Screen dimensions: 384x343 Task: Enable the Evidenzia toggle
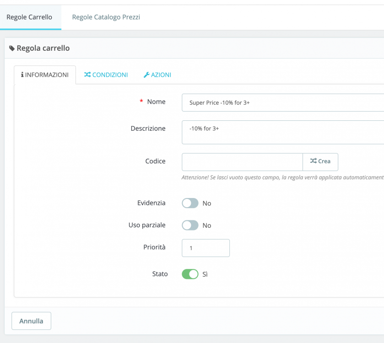(x=190, y=203)
